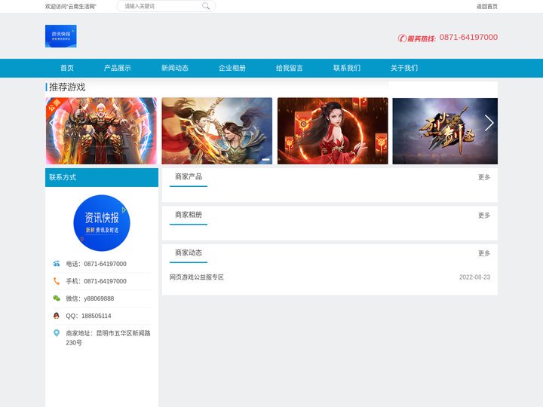This screenshot has width=543, height=407.
Task: Open the 网页游戏公益服专区 news item
Action: [x=197, y=277]
